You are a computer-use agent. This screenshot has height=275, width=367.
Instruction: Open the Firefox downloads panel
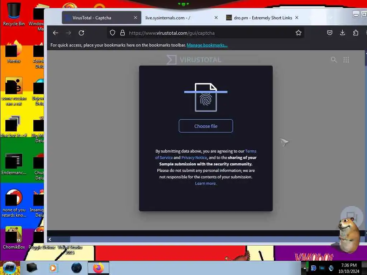coord(342,33)
